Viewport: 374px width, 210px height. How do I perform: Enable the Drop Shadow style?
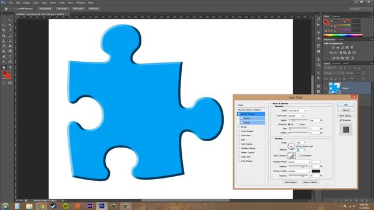(x=239, y=161)
